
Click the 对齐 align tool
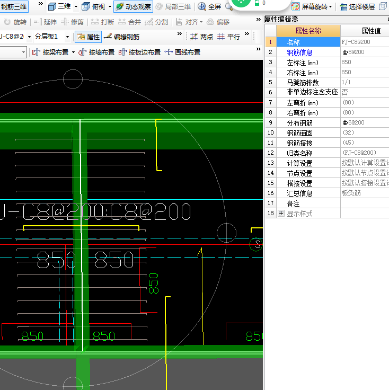click(187, 22)
